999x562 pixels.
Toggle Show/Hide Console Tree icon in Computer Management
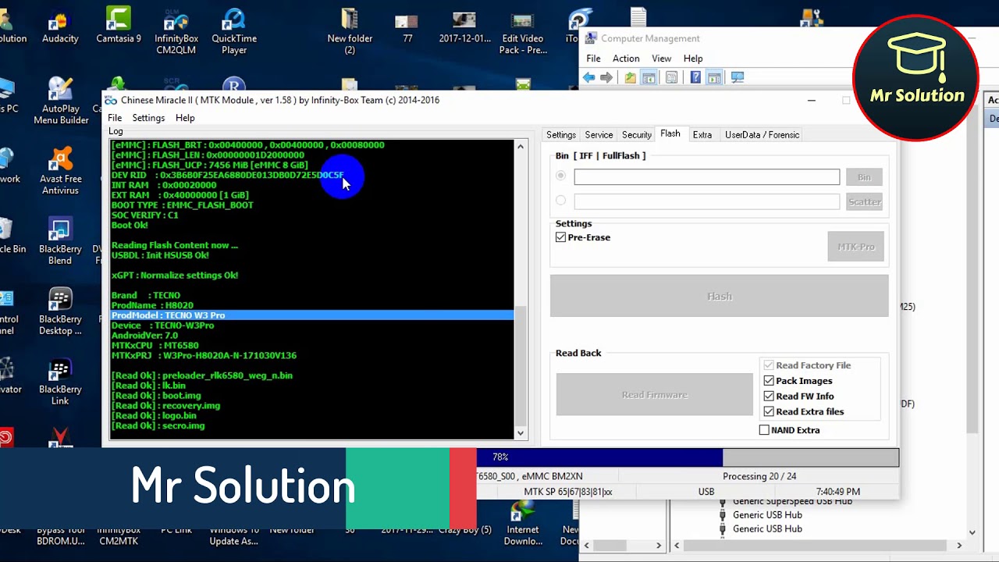click(649, 77)
